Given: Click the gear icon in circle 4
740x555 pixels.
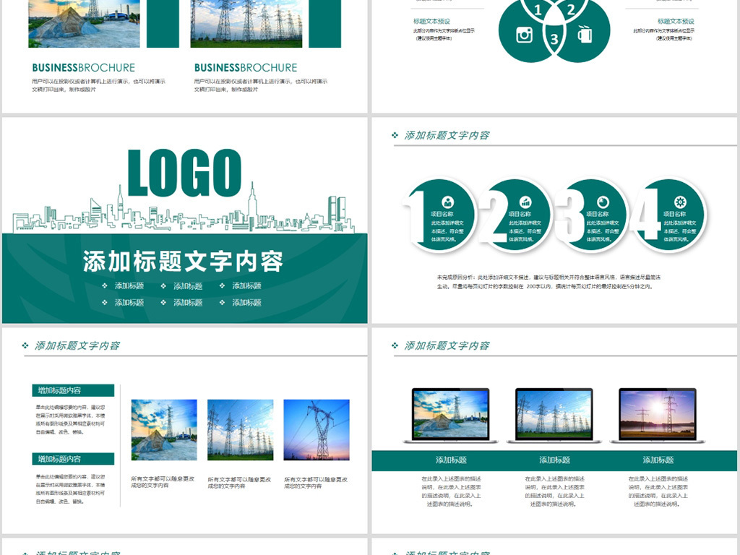Looking at the screenshot, I should (680, 202).
